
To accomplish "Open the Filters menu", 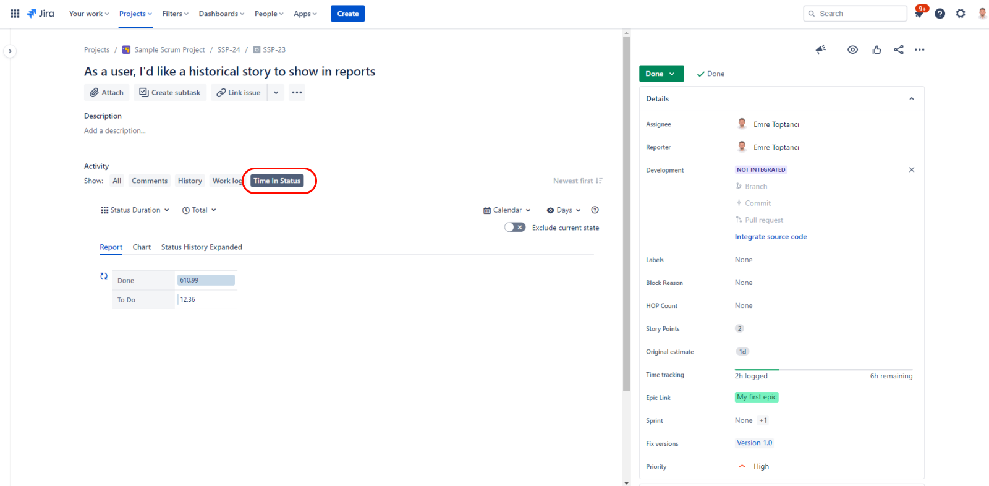I will [175, 14].
